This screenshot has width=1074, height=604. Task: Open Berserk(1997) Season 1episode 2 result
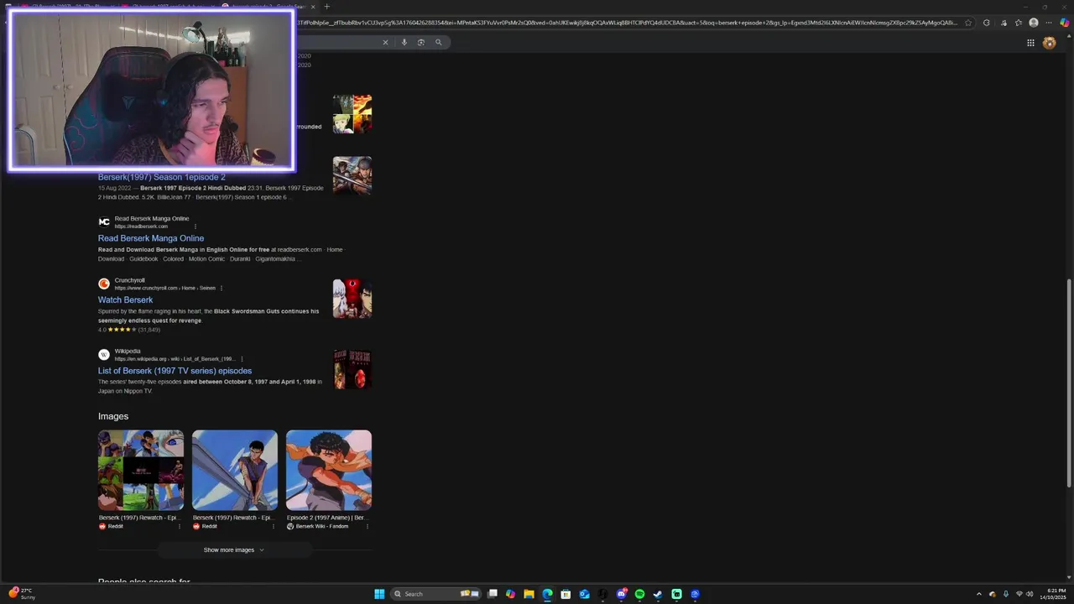[x=161, y=177]
